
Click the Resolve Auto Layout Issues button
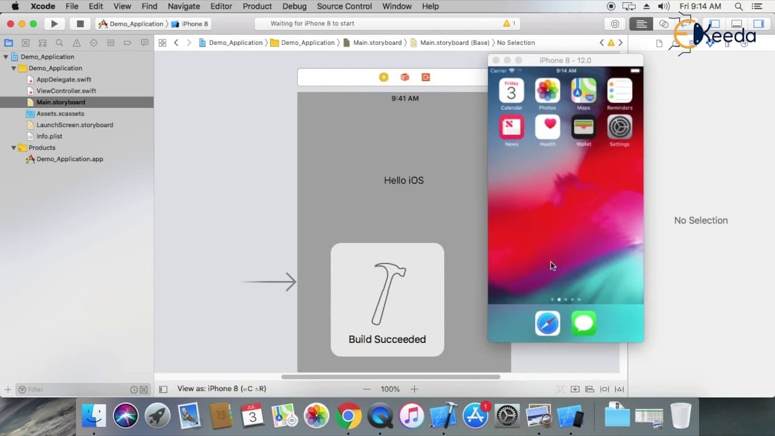[619, 389]
